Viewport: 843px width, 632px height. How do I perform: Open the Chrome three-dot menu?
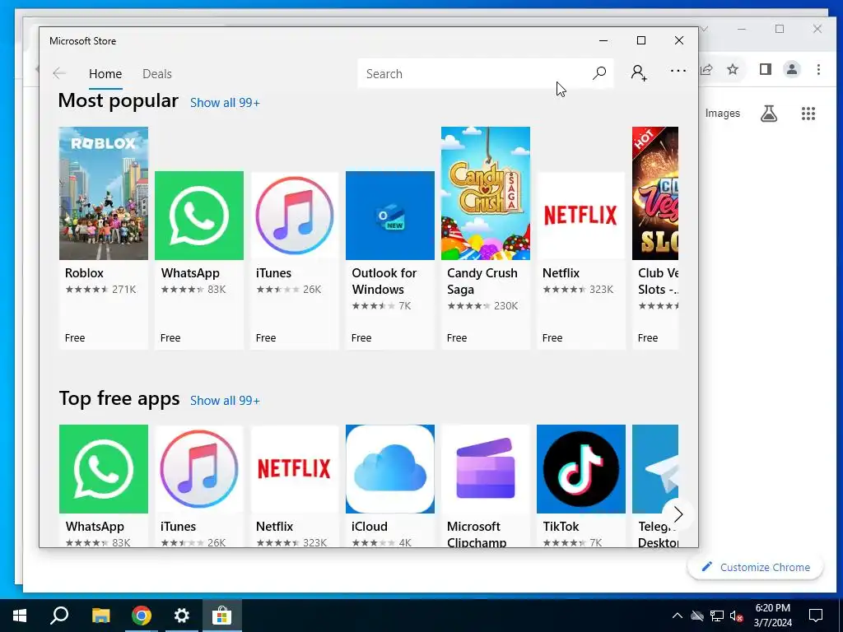coord(818,69)
